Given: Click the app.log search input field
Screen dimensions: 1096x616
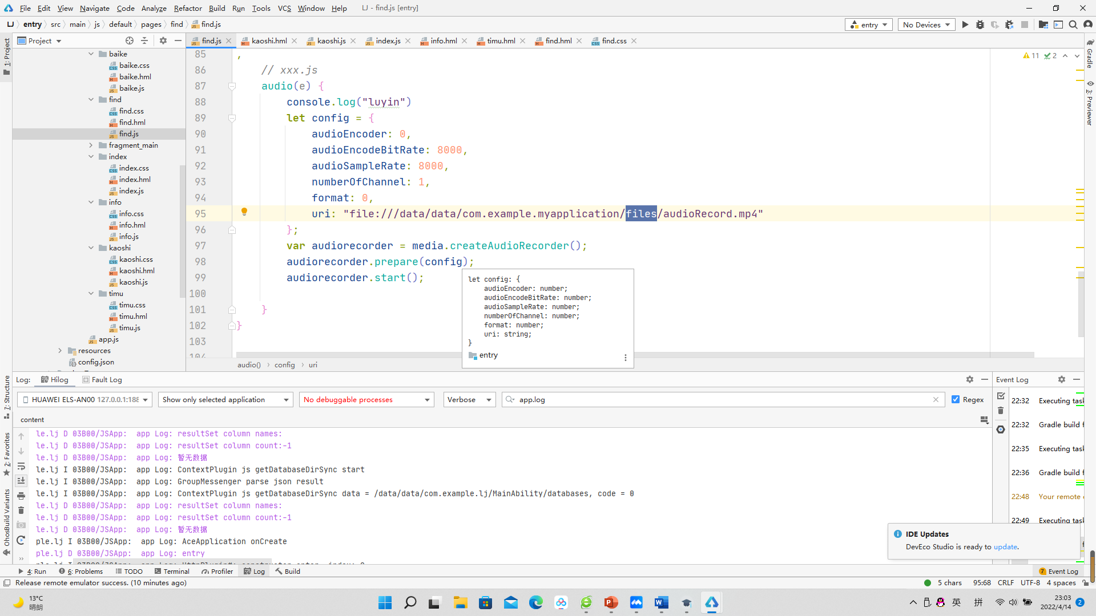Looking at the screenshot, I should [x=722, y=400].
